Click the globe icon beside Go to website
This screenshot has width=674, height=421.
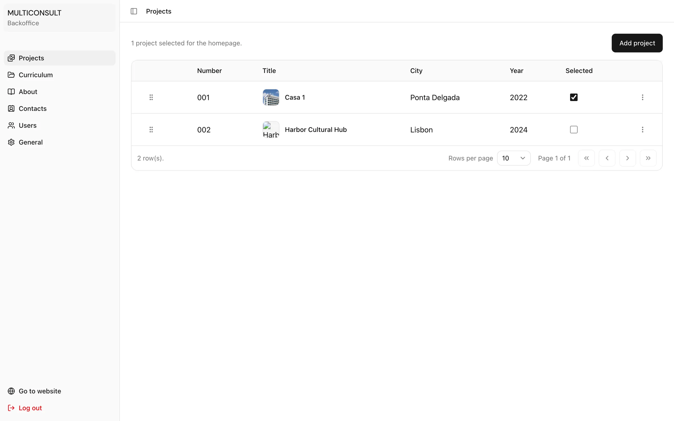(x=11, y=391)
